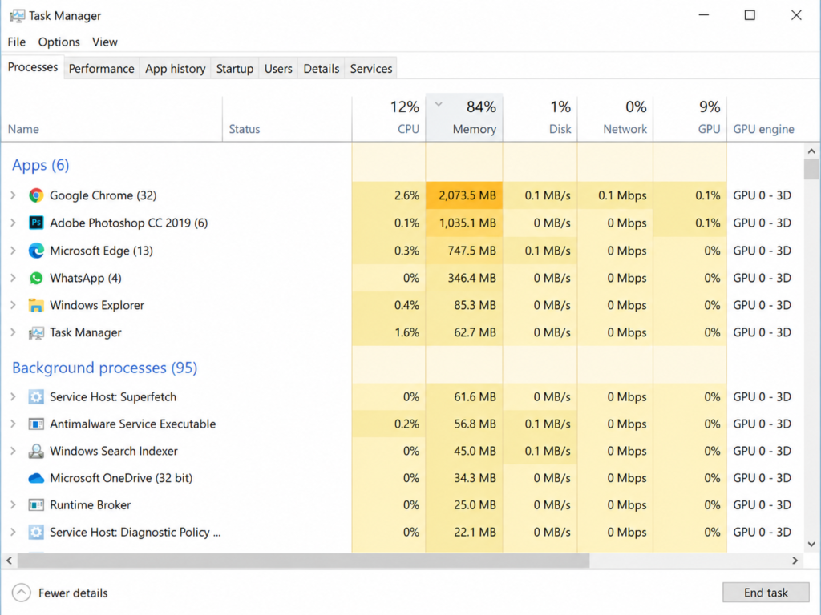Switch to the Services tab

click(371, 69)
